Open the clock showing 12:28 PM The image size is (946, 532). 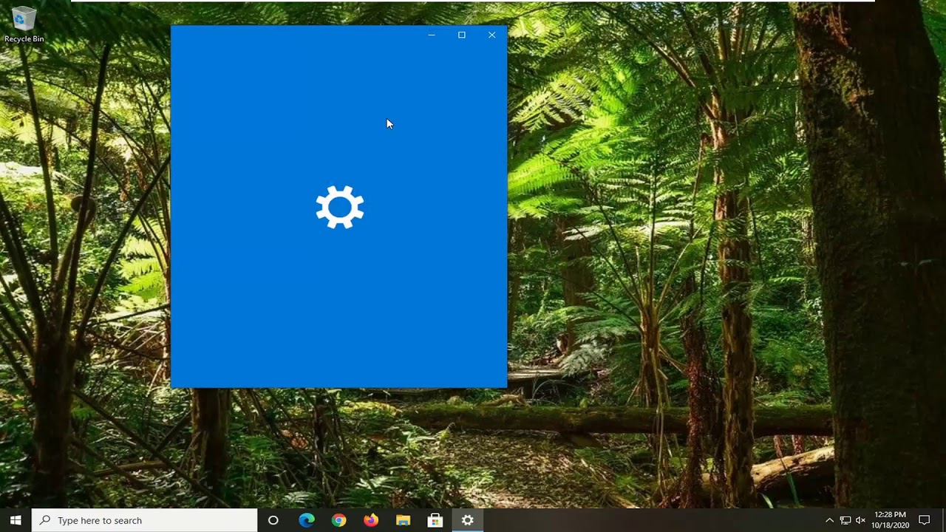click(x=890, y=520)
